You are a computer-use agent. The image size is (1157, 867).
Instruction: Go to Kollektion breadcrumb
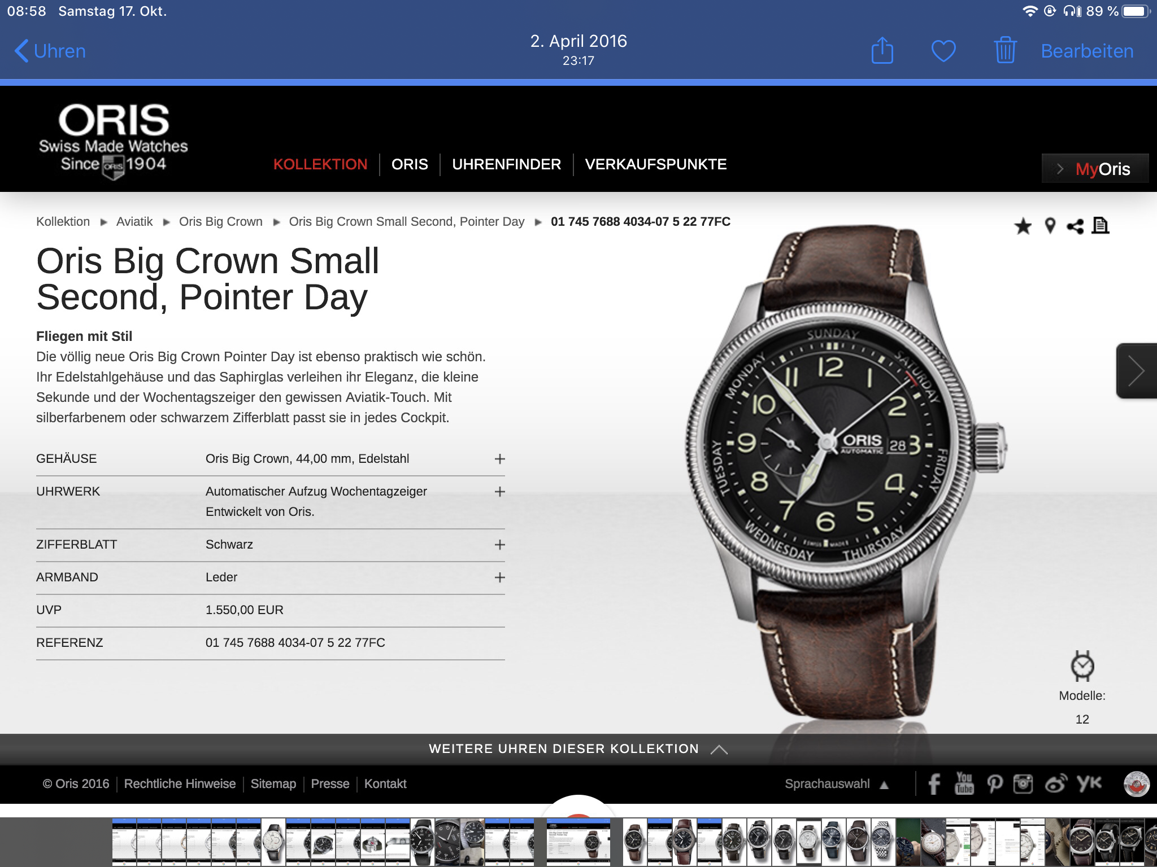pyautogui.click(x=63, y=221)
